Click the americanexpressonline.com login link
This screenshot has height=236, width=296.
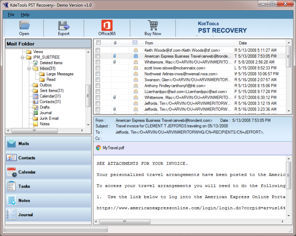(x=191, y=208)
